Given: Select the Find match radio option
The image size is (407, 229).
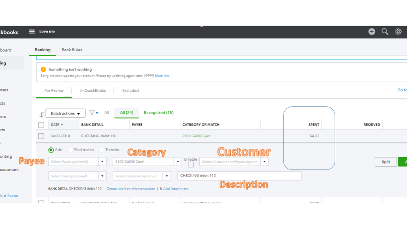Looking at the screenshot, I should tap(70, 150).
